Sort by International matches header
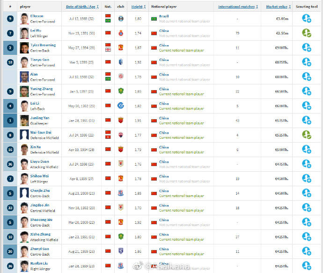Viewport: 323px width, 273px height. pos(236,7)
